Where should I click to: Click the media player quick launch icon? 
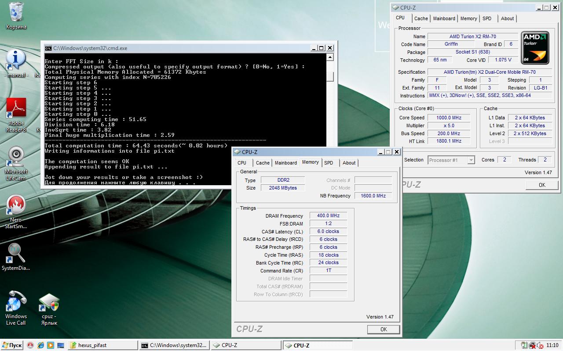pyautogui.click(x=51, y=345)
